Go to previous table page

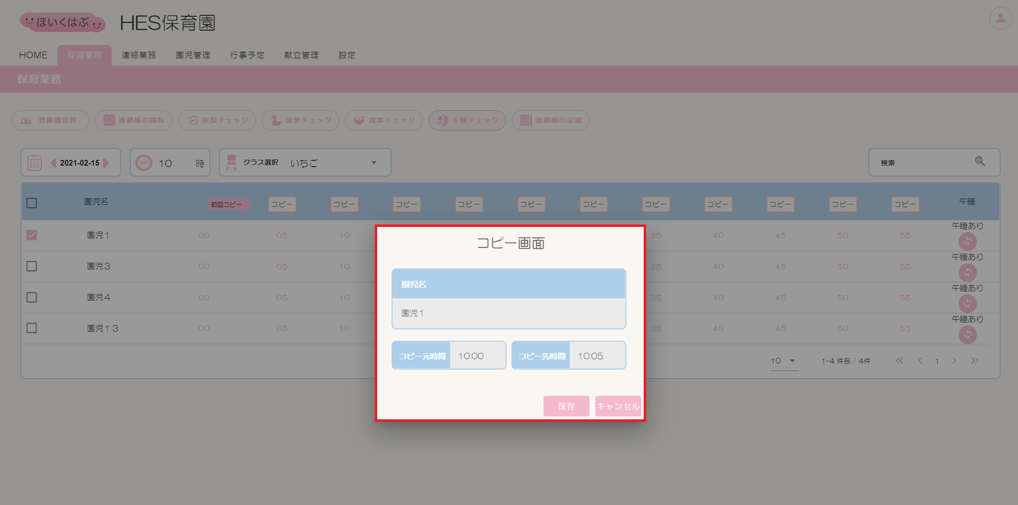tap(920, 360)
